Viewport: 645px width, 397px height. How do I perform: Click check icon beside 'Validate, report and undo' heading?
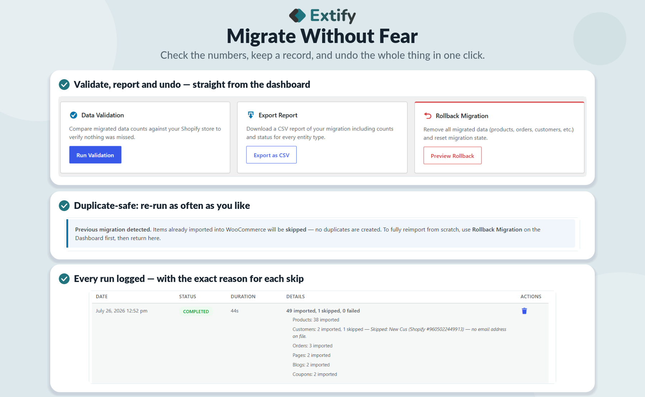click(x=64, y=85)
